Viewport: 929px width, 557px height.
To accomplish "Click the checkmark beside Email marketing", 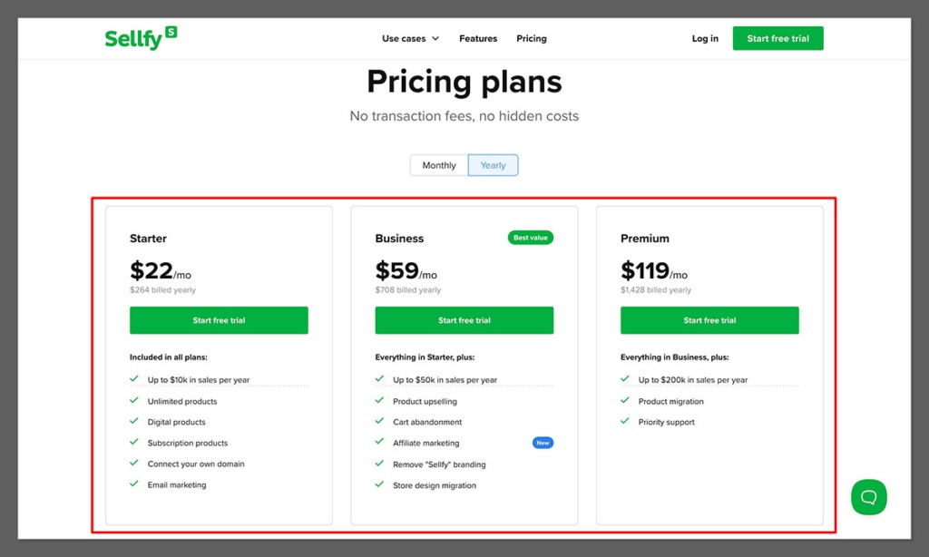I will pos(135,484).
